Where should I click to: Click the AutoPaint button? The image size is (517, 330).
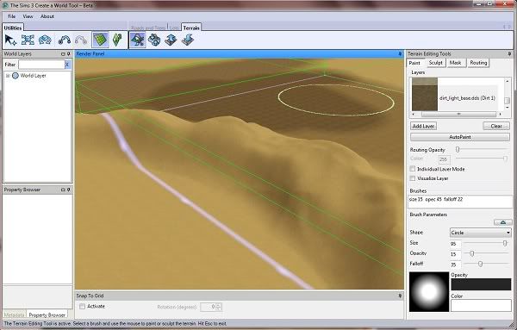pos(460,137)
